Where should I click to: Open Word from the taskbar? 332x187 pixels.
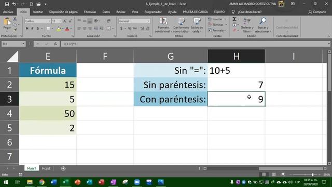point(53,182)
